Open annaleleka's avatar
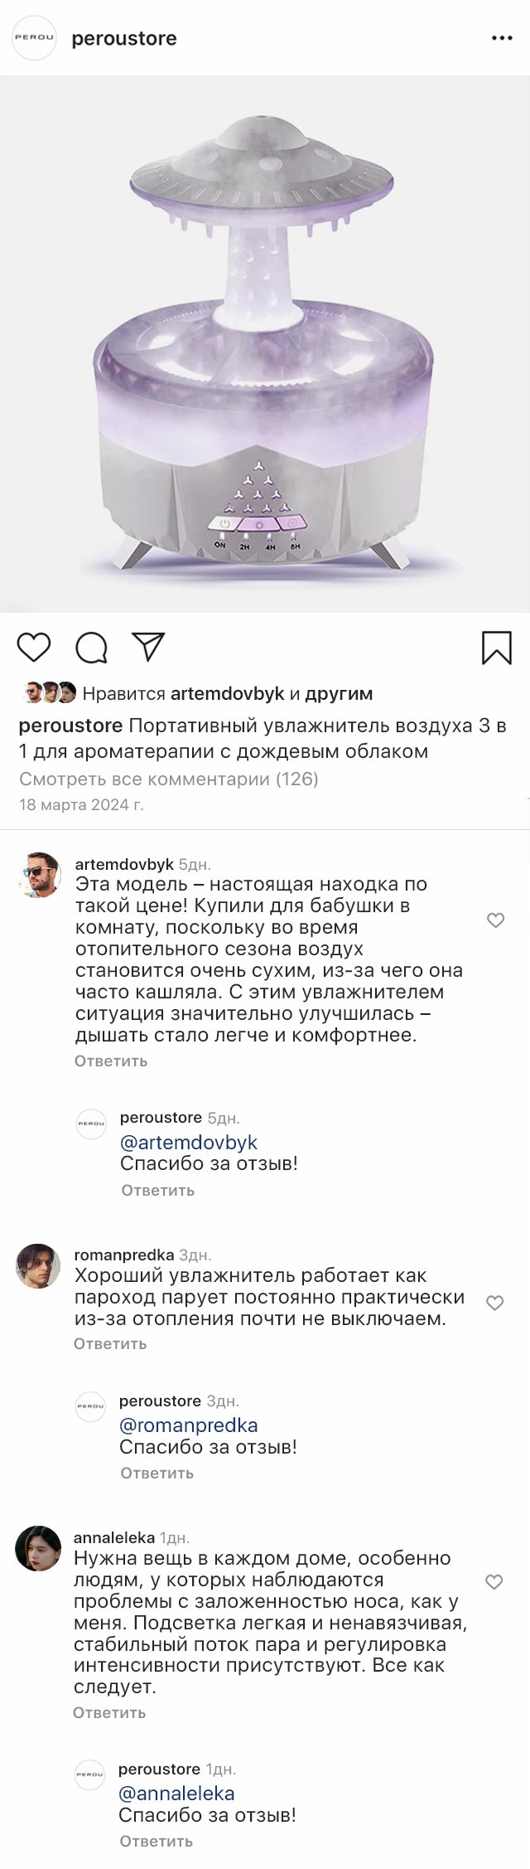 pos(38,1547)
